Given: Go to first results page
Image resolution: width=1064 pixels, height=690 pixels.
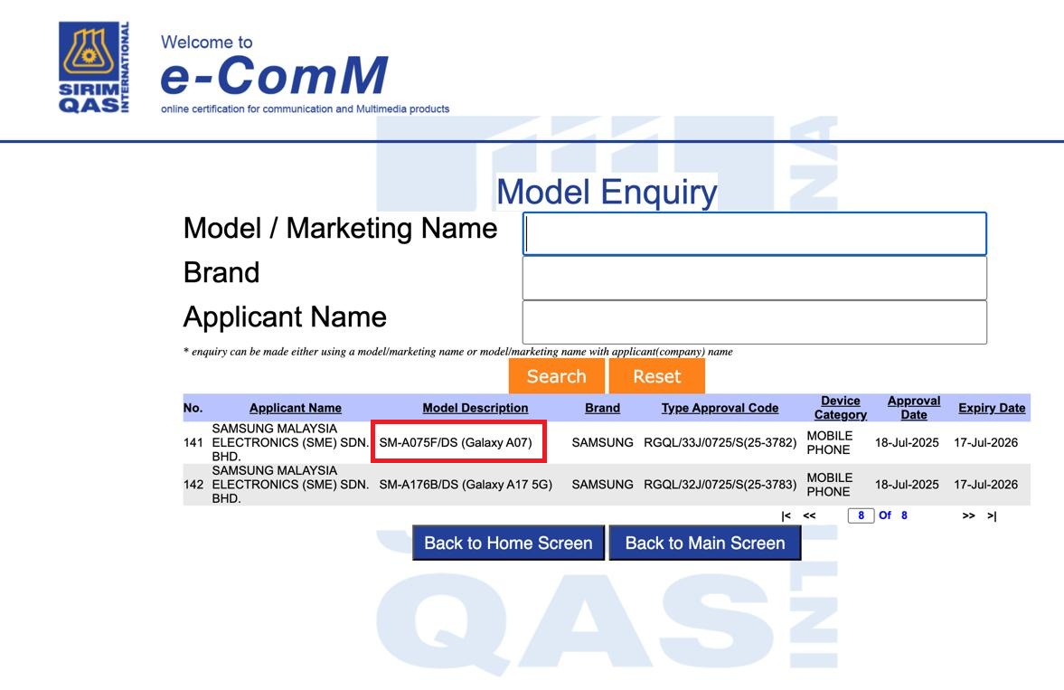Looking at the screenshot, I should click(x=786, y=516).
